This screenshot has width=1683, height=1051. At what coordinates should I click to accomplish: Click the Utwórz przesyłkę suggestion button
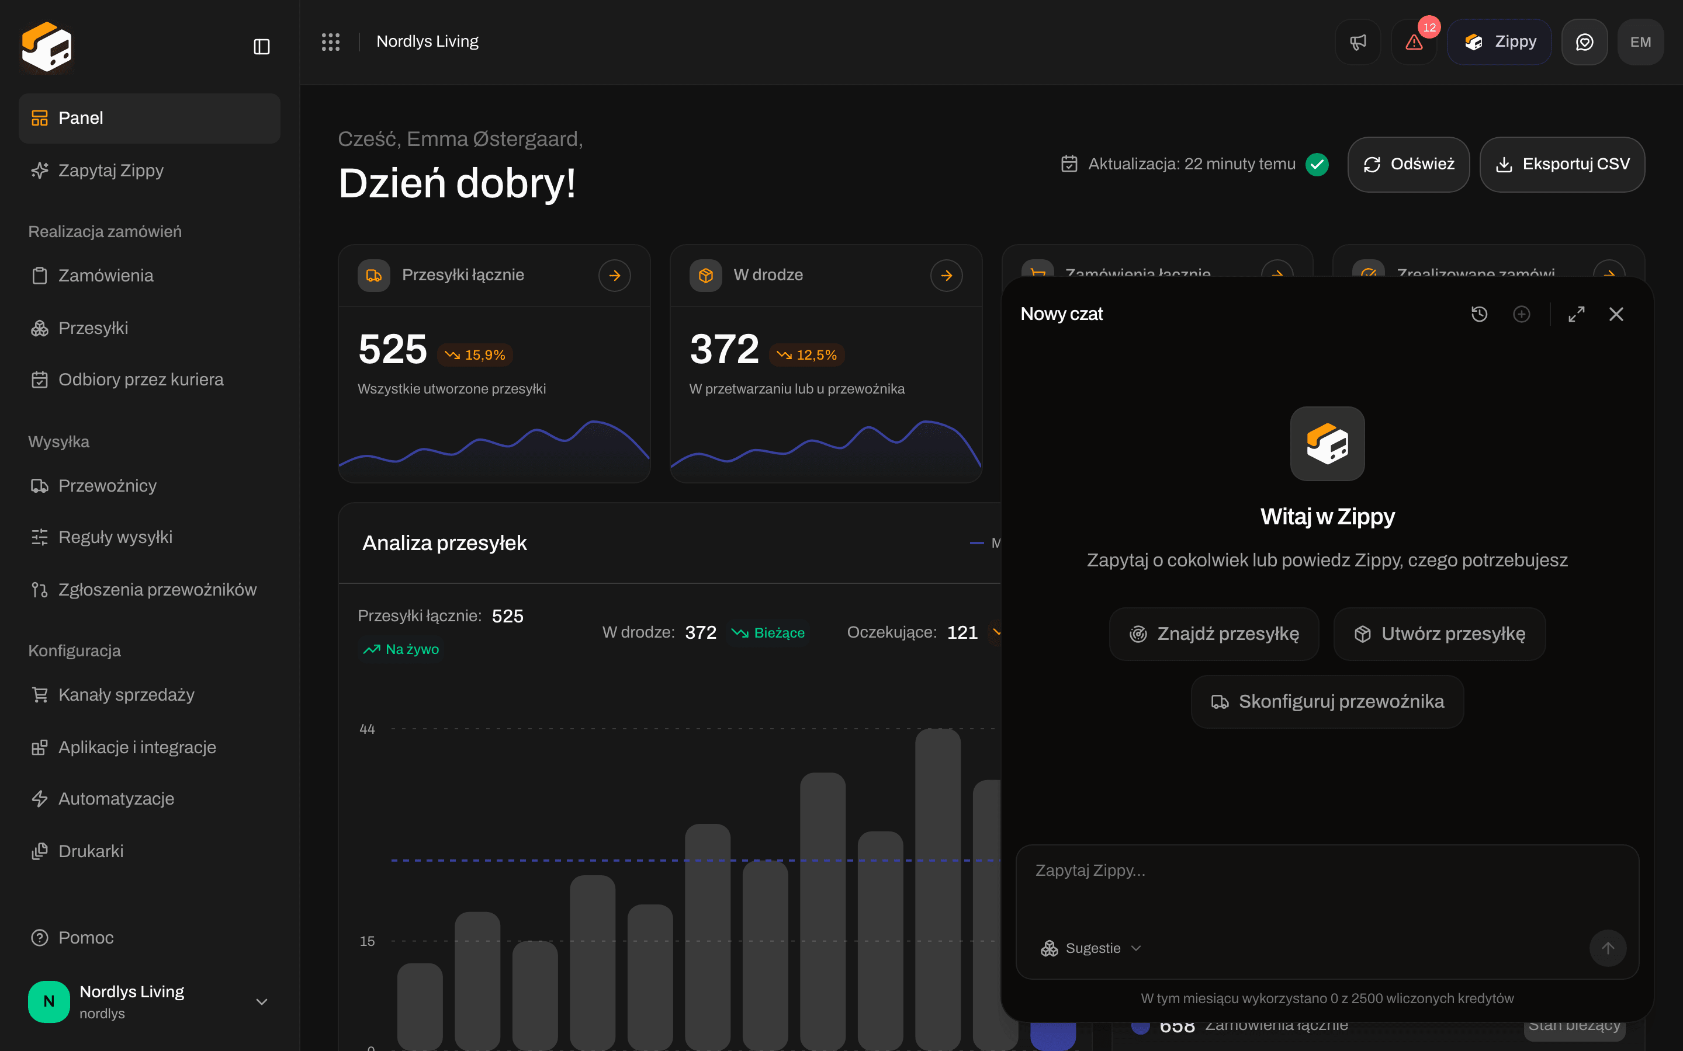pyautogui.click(x=1439, y=634)
